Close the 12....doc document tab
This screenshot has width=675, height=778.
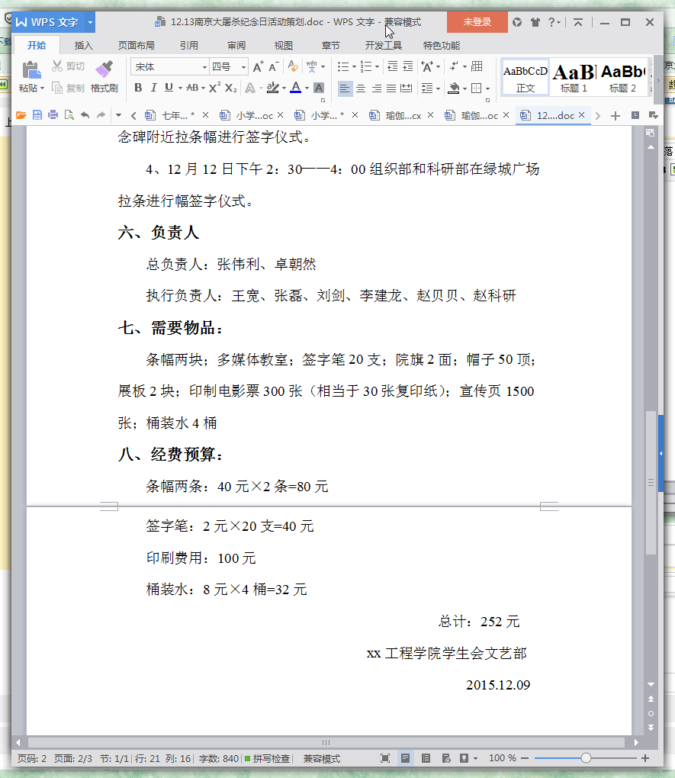pos(582,115)
